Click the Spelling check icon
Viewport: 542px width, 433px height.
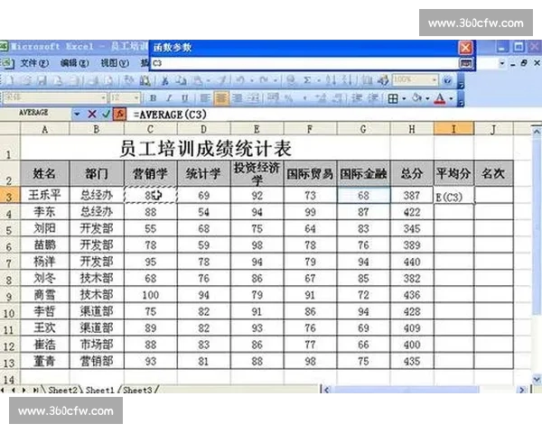tap(129, 80)
